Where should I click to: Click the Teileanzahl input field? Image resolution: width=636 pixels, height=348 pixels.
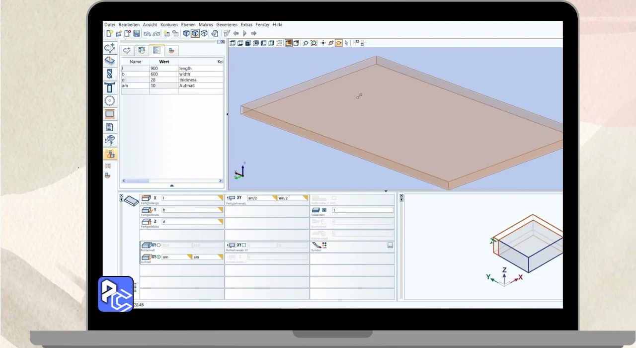[x=362, y=210]
